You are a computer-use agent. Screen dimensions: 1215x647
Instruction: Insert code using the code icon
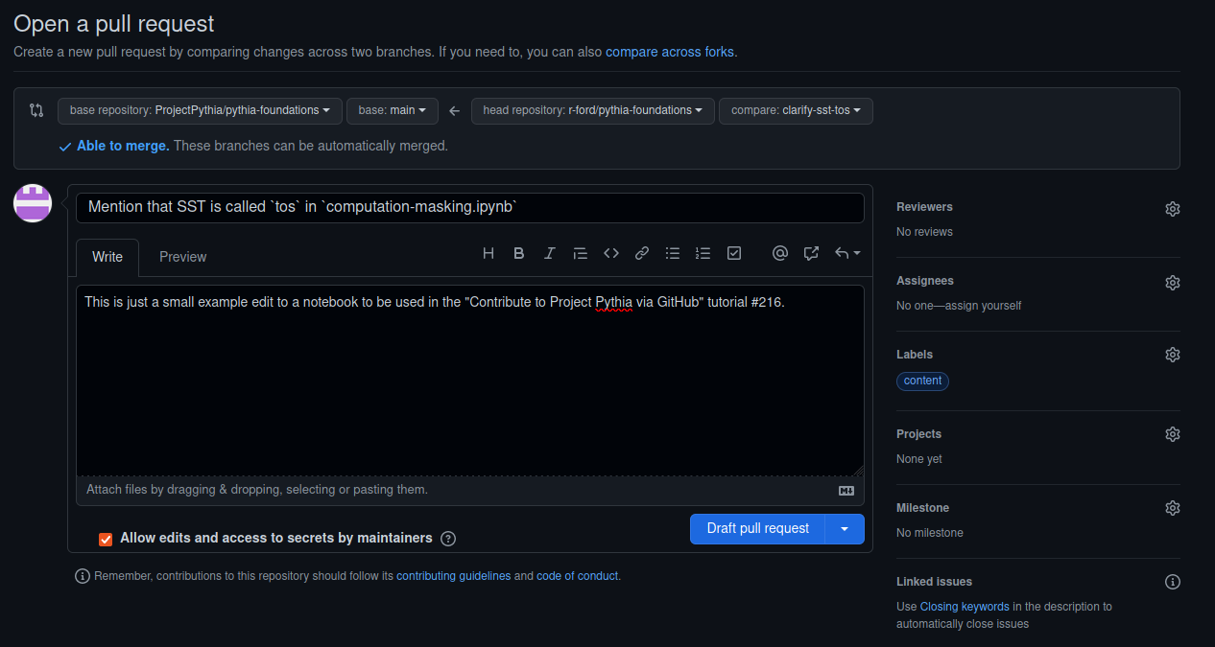(x=611, y=253)
